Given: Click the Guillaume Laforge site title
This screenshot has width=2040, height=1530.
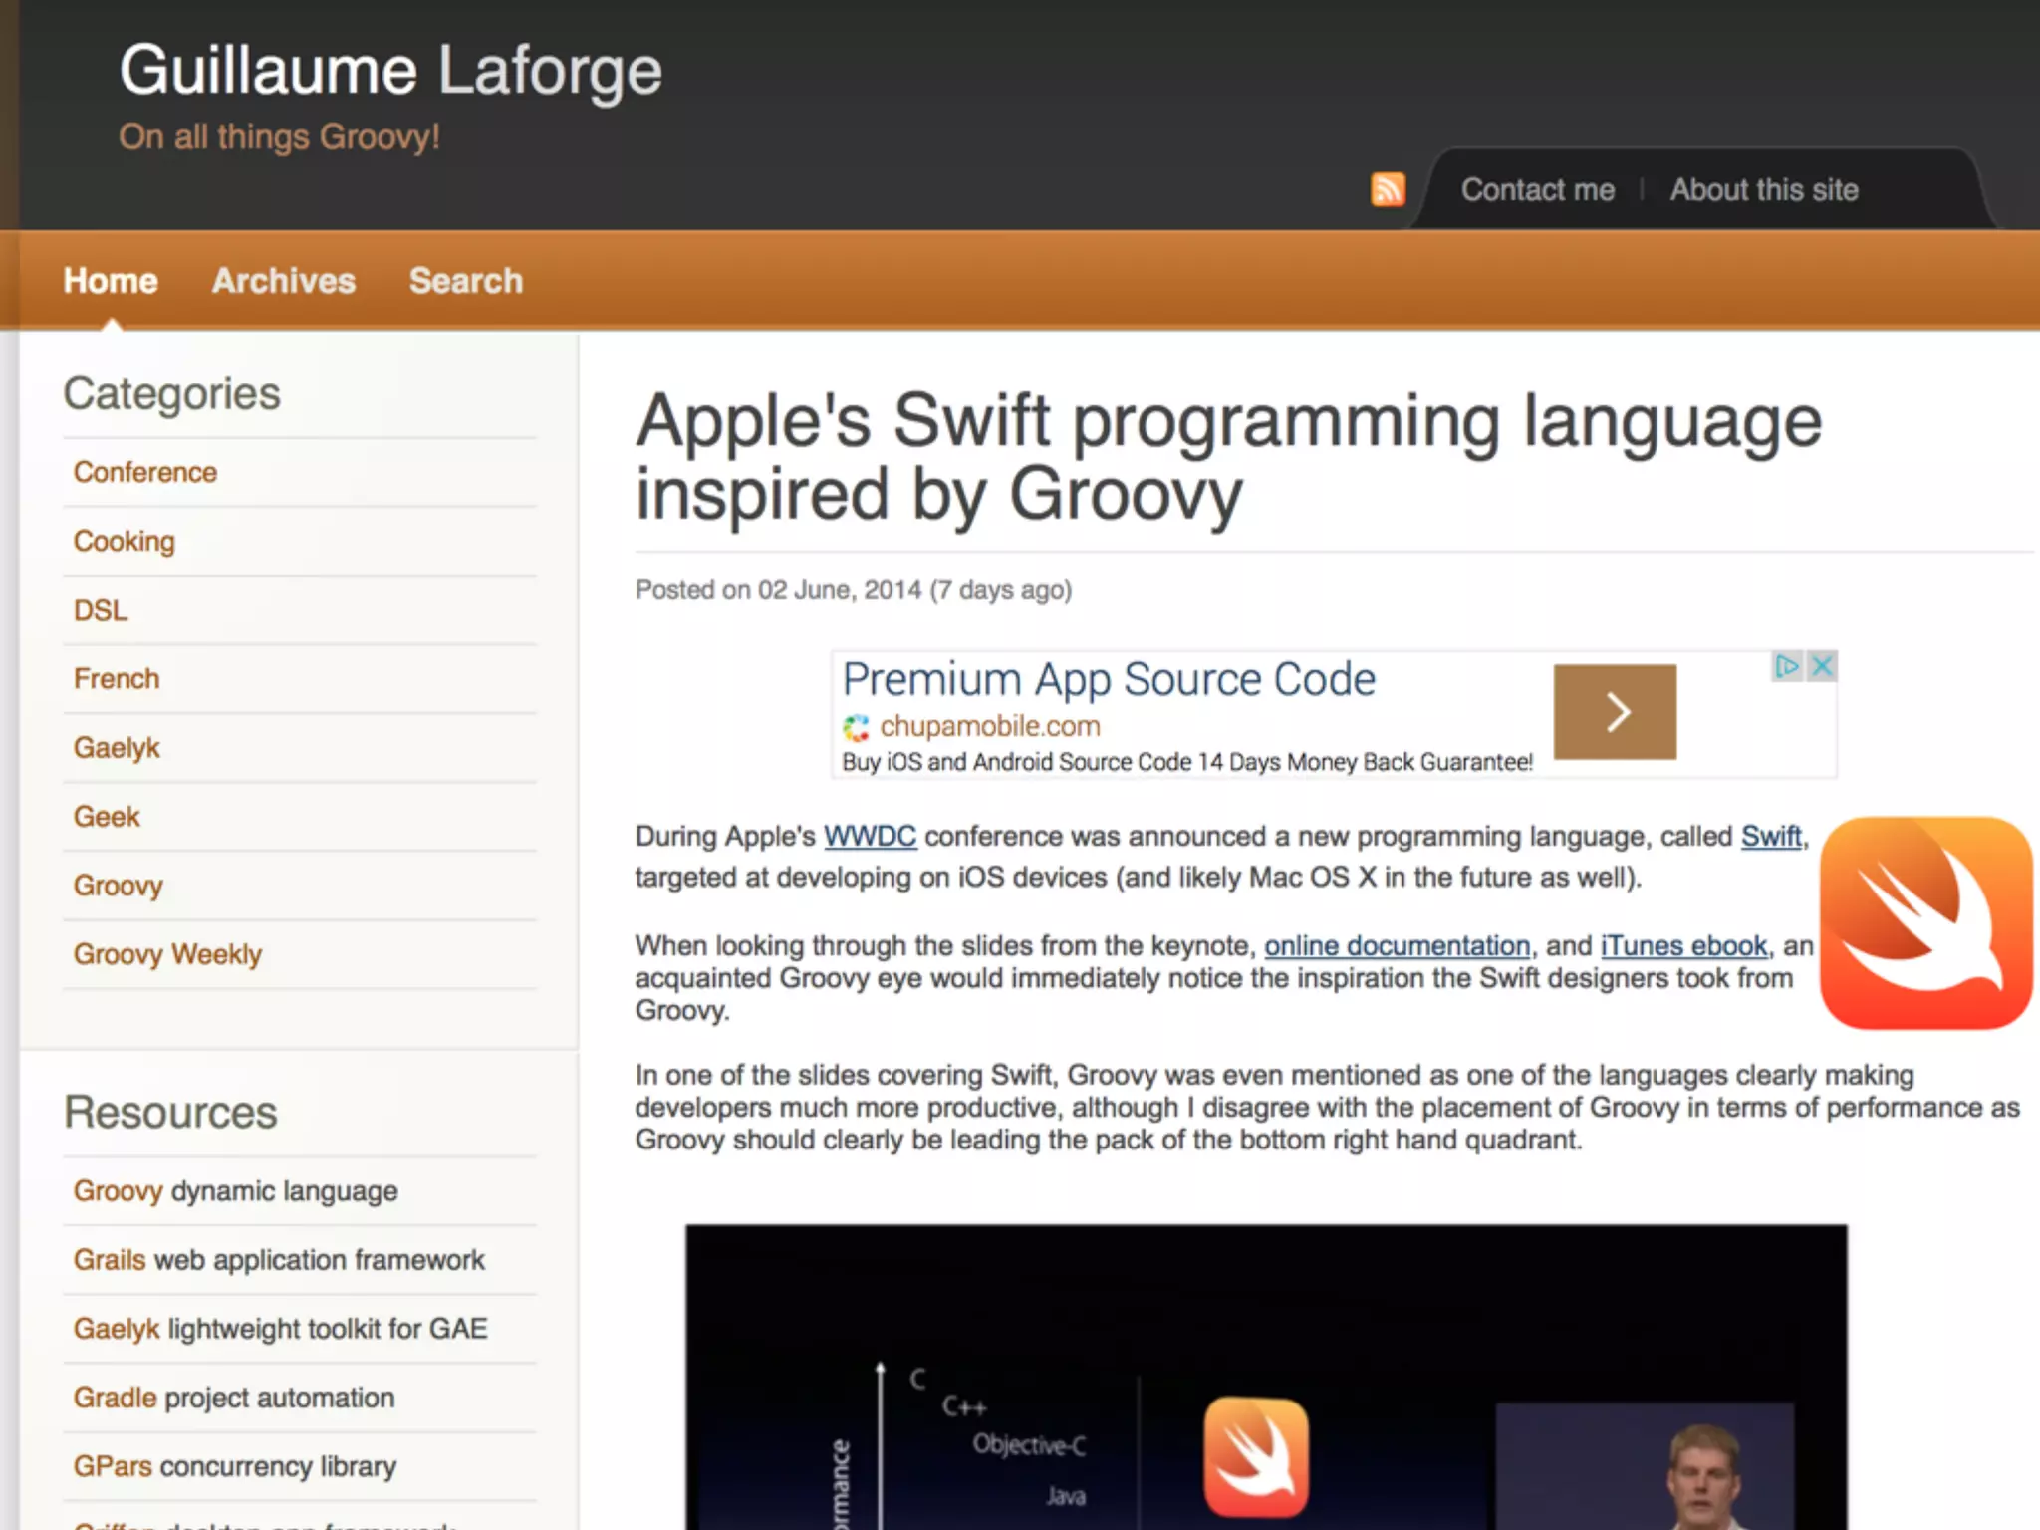Looking at the screenshot, I should pos(390,71).
